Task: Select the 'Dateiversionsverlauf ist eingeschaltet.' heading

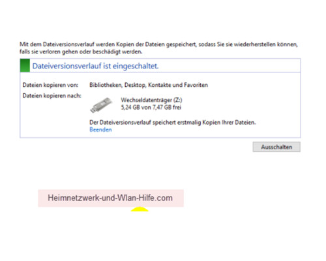Action: point(95,66)
